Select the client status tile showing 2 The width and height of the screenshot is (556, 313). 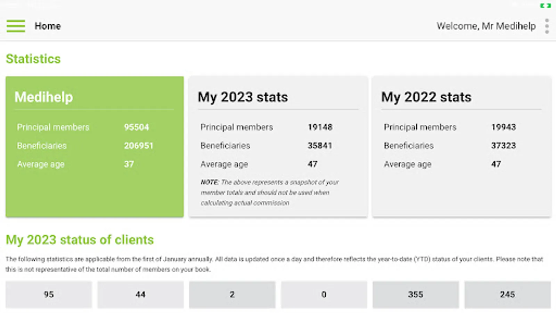coord(232,295)
